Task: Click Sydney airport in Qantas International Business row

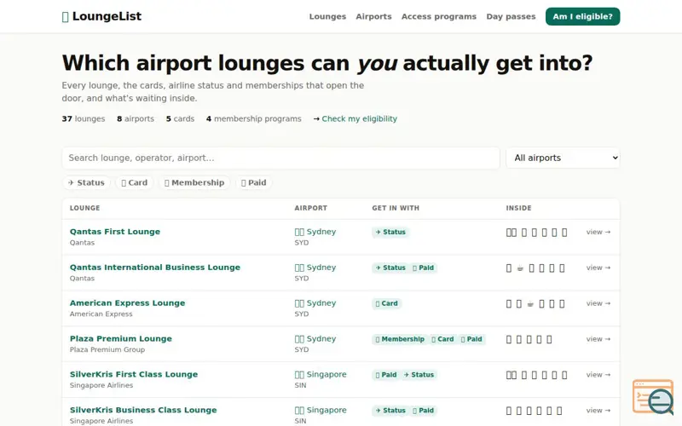Action: coord(315,268)
